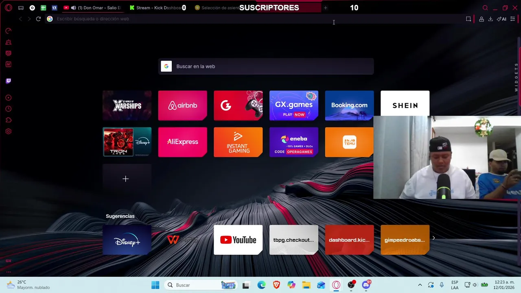Open the SHEIN speed dial tile
The height and width of the screenshot is (293, 521).
click(x=405, y=103)
